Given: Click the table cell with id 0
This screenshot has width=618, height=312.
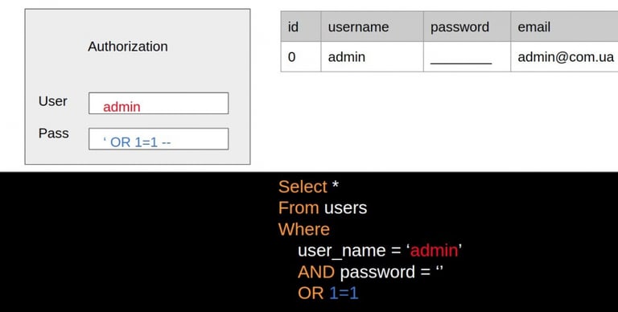Looking at the screenshot, I should point(301,57).
